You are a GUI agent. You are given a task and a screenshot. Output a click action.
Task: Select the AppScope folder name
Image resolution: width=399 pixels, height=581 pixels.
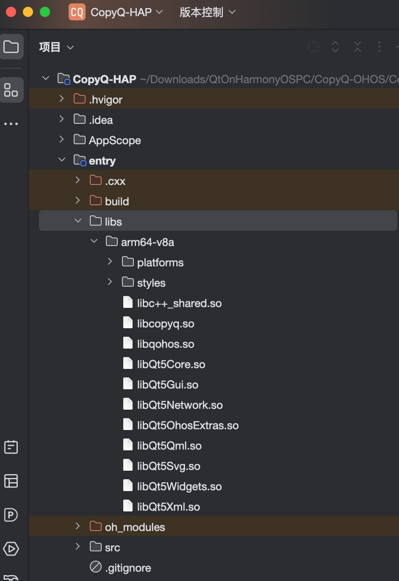coord(115,140)
